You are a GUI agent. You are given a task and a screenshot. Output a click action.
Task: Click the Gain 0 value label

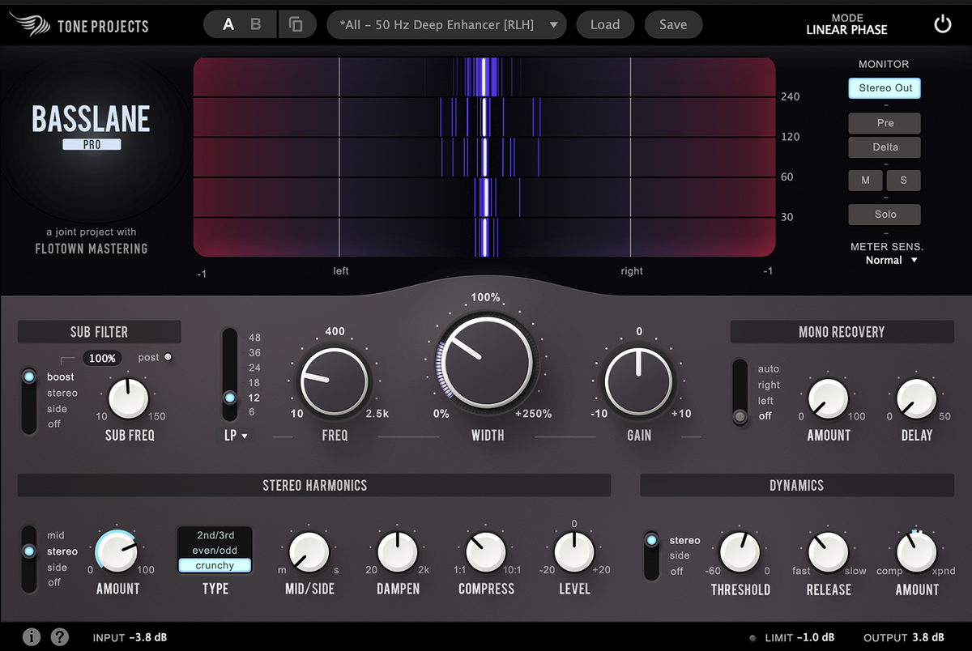click(x=639, y=331)
